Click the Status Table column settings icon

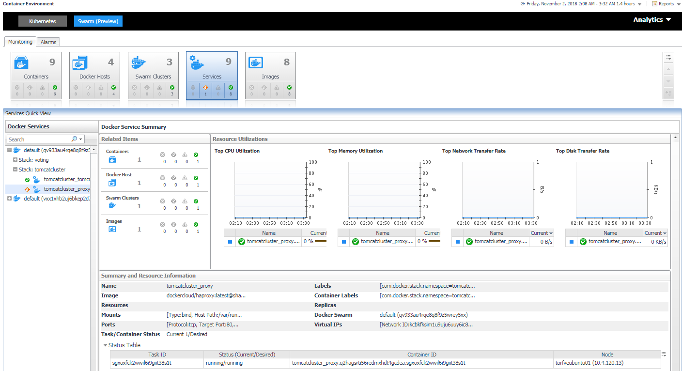664,354
